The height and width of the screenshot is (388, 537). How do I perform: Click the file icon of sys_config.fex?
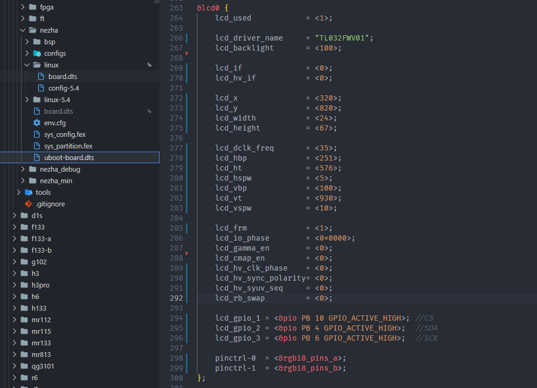(x=37, y=134)
